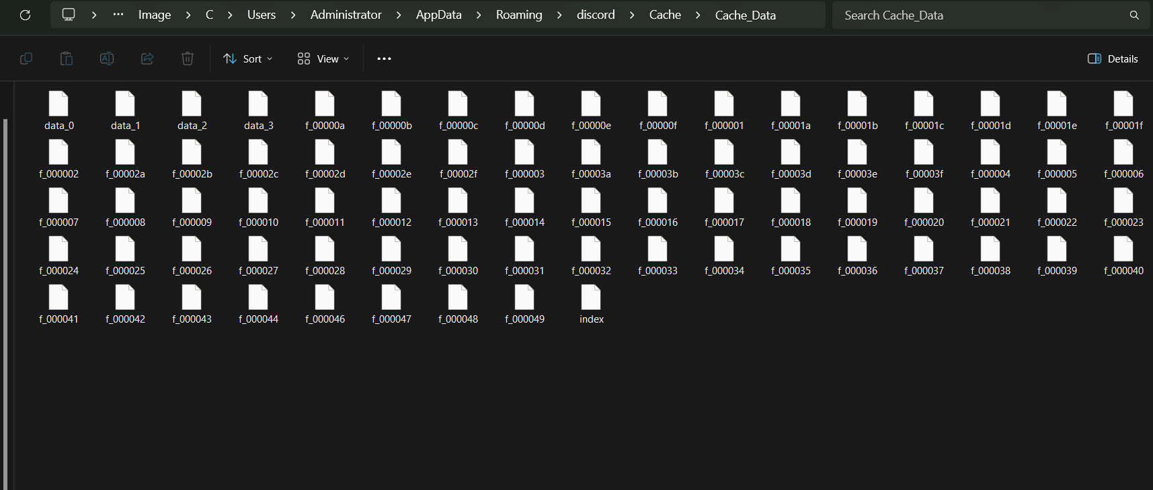1153x490 pixels.
Task: Select the data_3 file icon
Action: click(x=258, y=104)
